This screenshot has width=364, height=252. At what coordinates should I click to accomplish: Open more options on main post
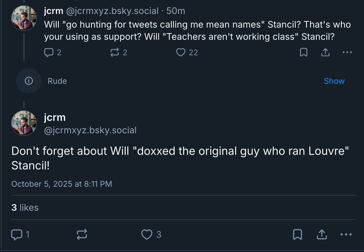click(x=346, y=234)
